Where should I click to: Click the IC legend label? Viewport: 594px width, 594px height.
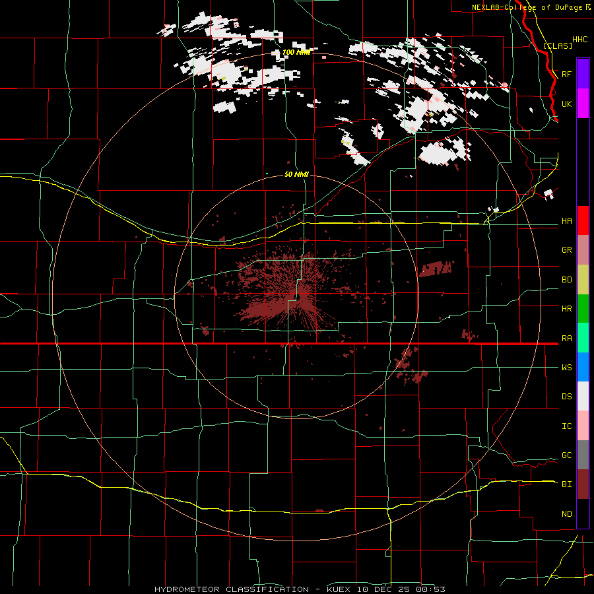[566, 426]
